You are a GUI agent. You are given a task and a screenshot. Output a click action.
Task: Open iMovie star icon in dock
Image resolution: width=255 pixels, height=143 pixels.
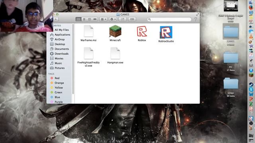point(251,46)
